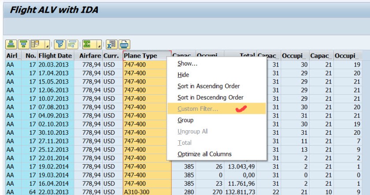Viewport: 370px width, 195px height.
Task: Select the flight date cell 12.06.2013
Action: 56,90
